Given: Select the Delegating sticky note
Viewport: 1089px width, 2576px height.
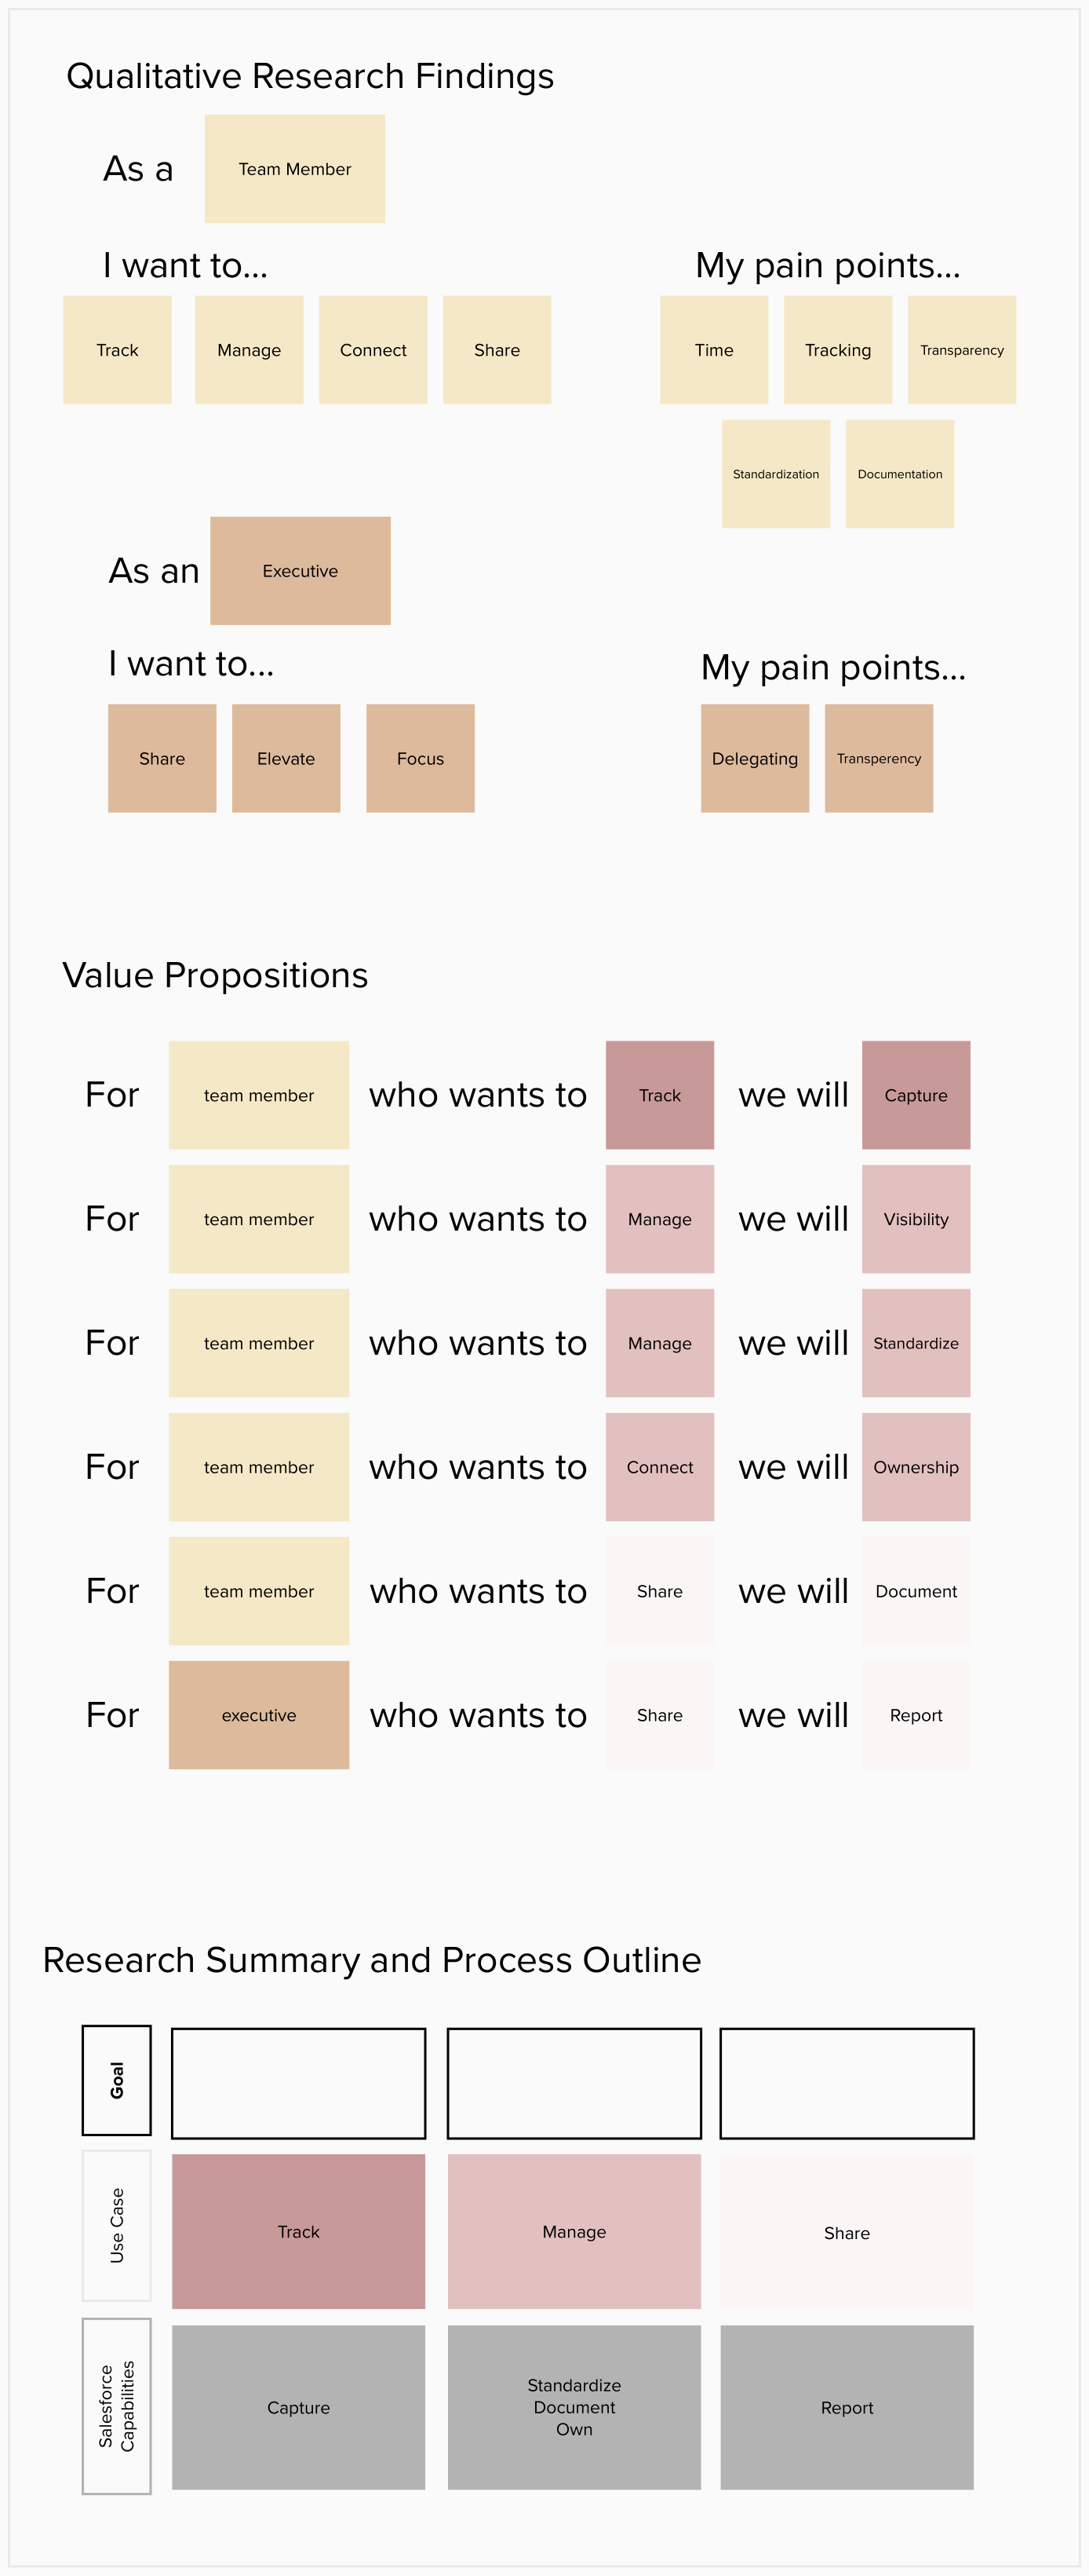Looking at the screenshot, I should point(754,758).
